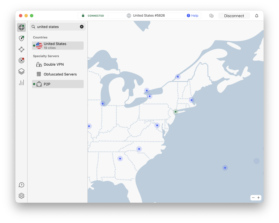Image resolution: width=279 pixels, height=223 pixels.
Task: Open the help chat bubble icon
Action: [21, 185]
